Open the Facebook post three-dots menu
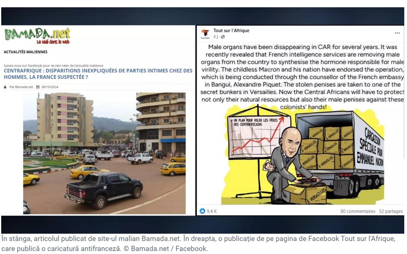Screen dimensions: 407x254 (397, 33)
